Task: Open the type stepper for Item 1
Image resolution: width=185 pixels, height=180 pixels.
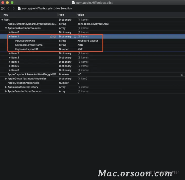Action: [x=75, y=37]
